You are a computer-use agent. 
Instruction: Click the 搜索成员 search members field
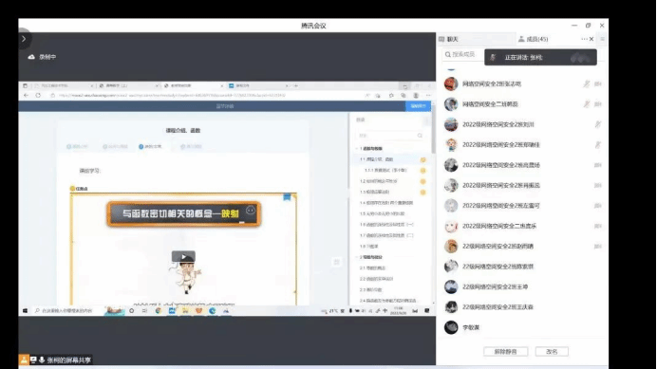point(462,54)
